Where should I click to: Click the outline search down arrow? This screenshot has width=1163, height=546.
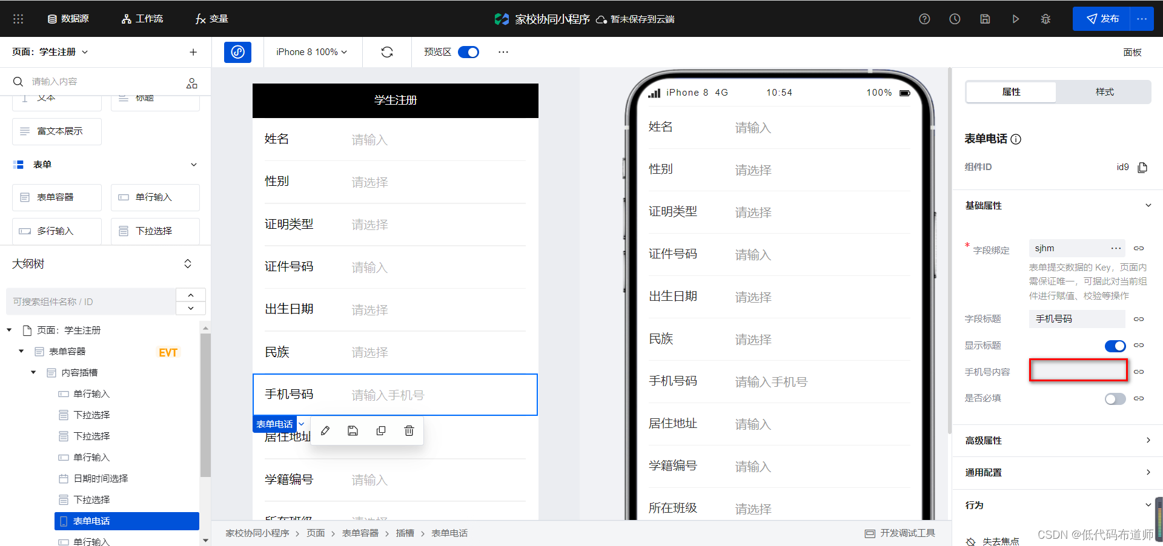(x=191, y=308)
